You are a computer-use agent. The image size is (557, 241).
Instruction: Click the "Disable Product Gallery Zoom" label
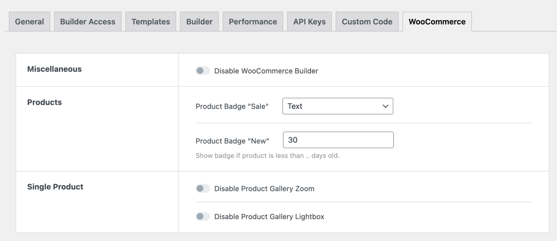[264, 188]
